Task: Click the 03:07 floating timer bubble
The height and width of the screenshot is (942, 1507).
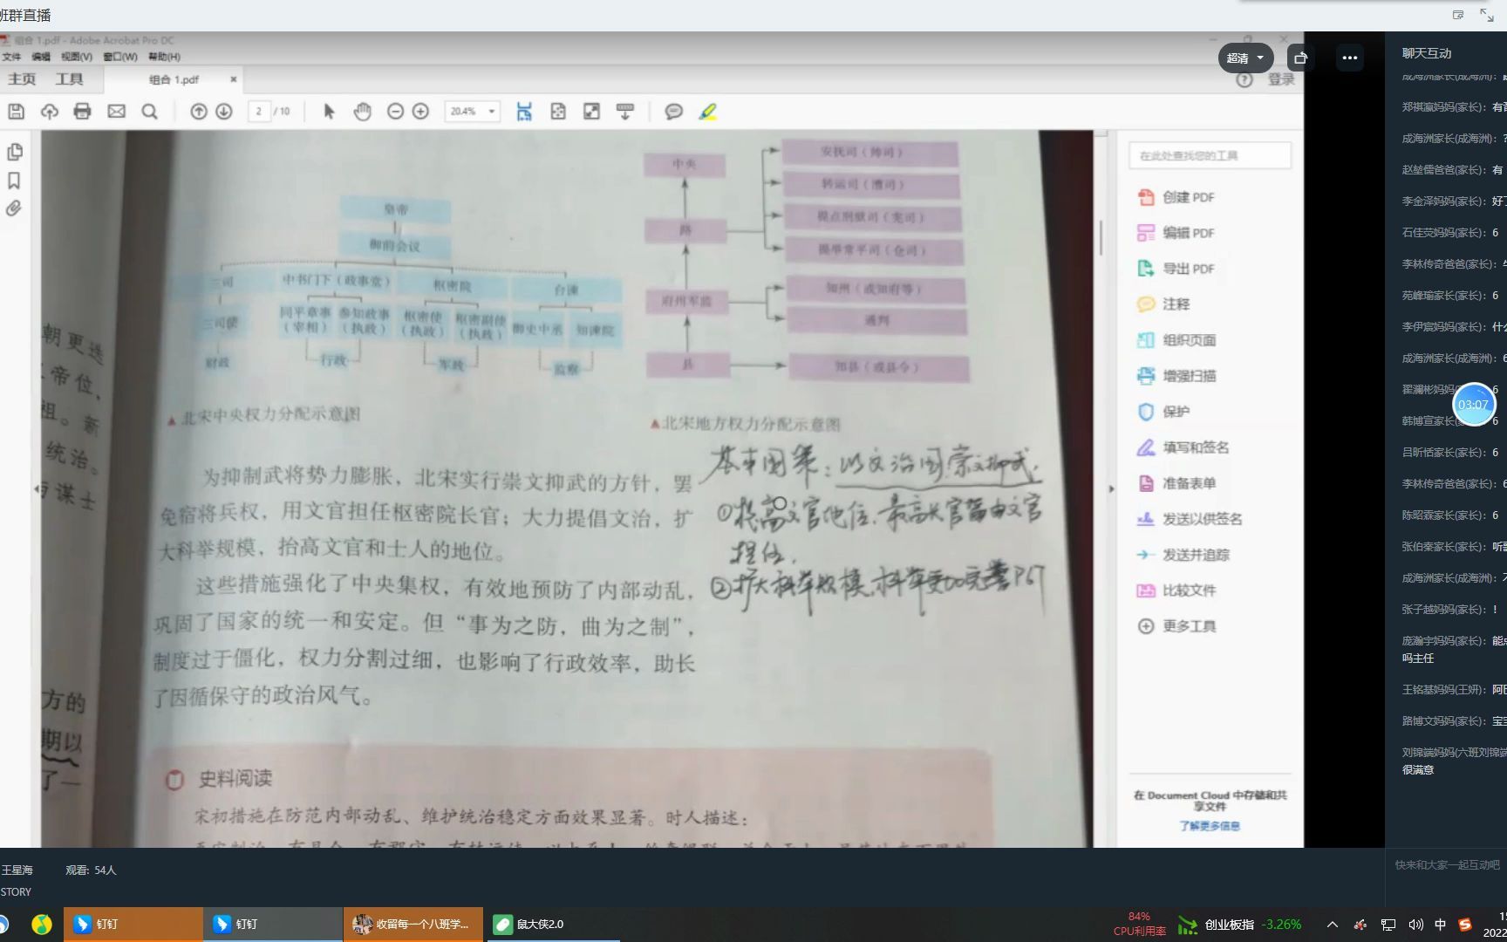Action: tap(1474, 405)
